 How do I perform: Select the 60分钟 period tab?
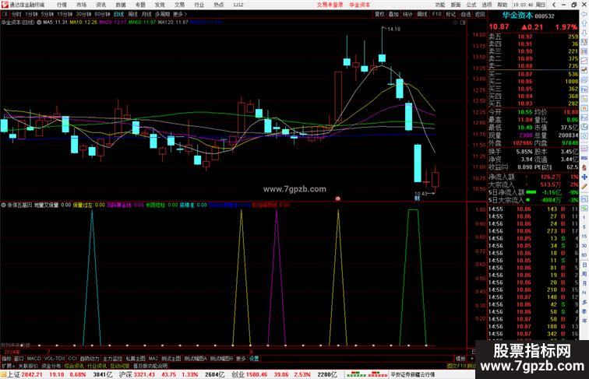point(102,14)
